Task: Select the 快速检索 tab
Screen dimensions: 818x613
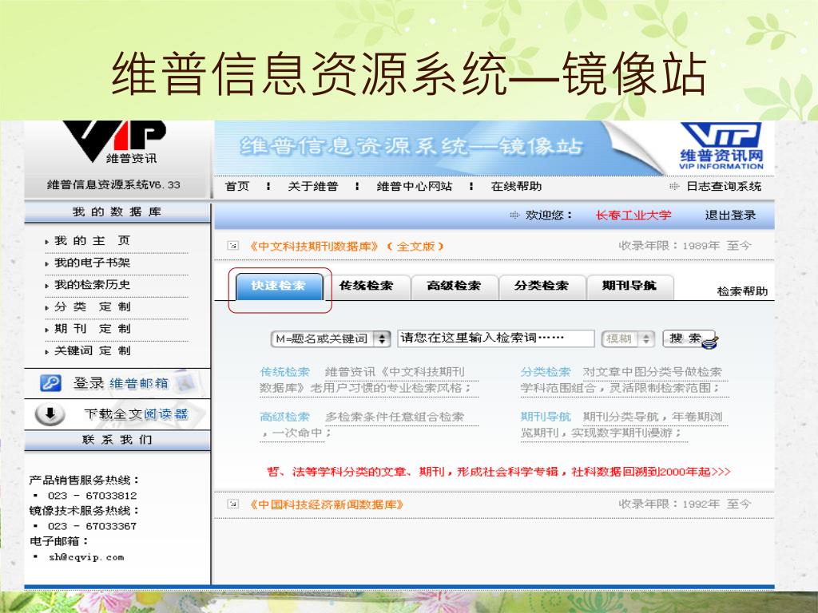Action: (279, 286)
